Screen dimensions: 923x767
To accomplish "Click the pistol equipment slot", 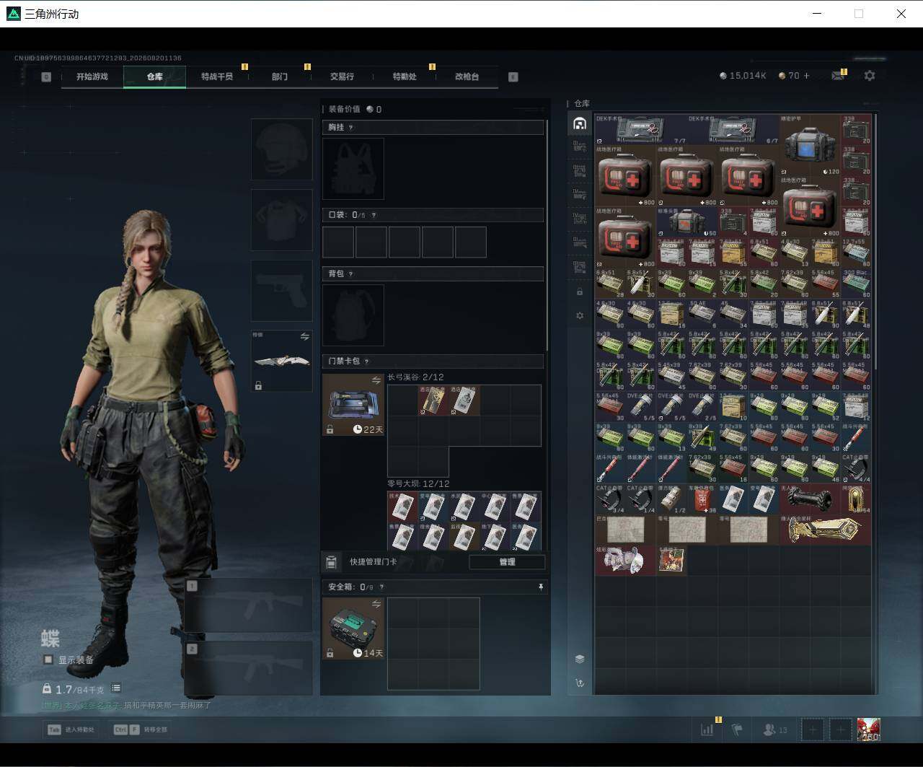I will [281, 291].
